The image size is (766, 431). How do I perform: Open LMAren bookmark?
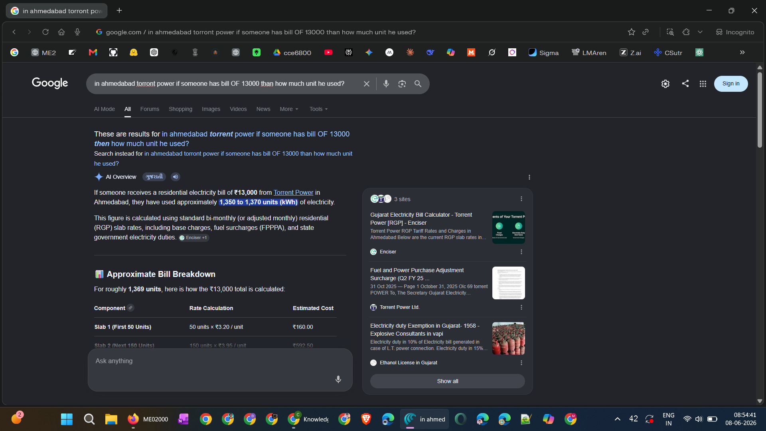click(x=589, y=52)
